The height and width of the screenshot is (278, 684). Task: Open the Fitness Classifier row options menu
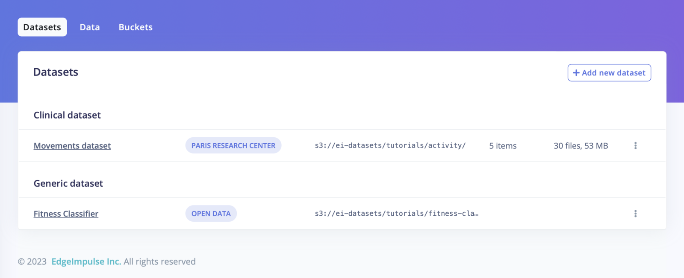635,214
